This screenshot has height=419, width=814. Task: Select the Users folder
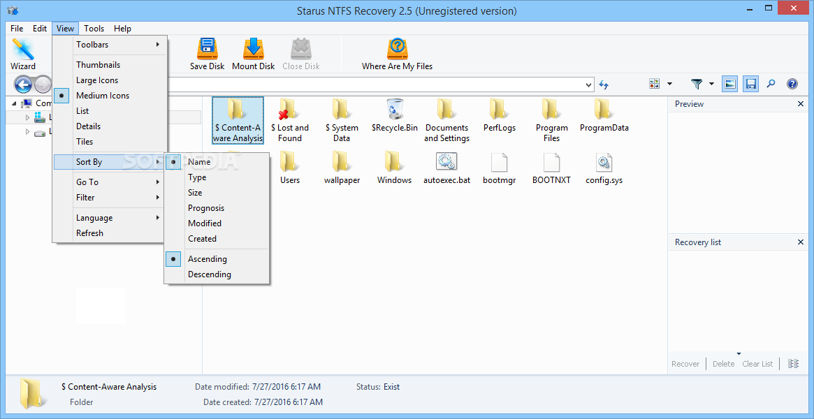[x=290, y=168]
